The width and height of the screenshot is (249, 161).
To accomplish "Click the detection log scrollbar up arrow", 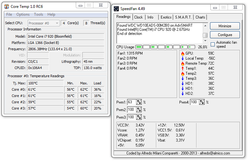I will click(205, 25).
